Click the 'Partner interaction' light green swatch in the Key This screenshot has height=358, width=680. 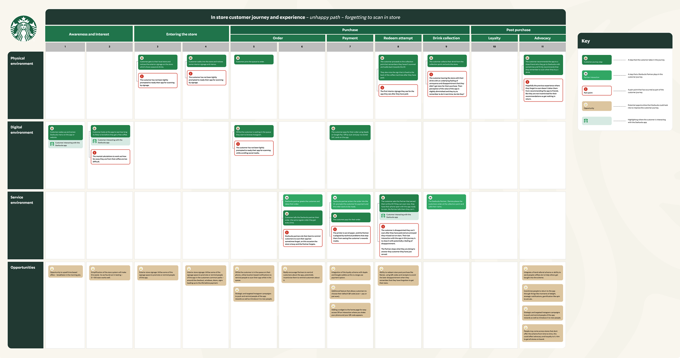click(597, 75)
